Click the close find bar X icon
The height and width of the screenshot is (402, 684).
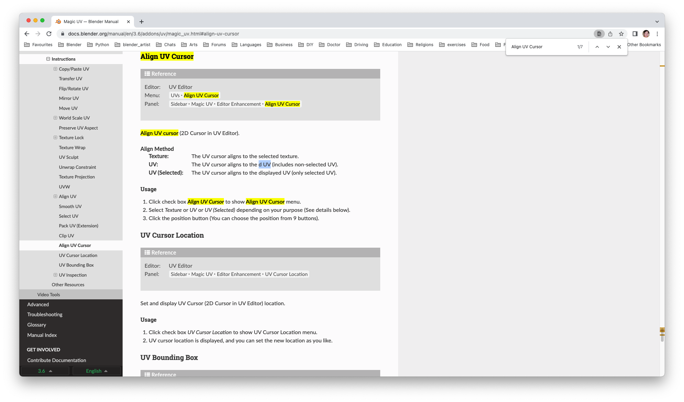(620, 47)
